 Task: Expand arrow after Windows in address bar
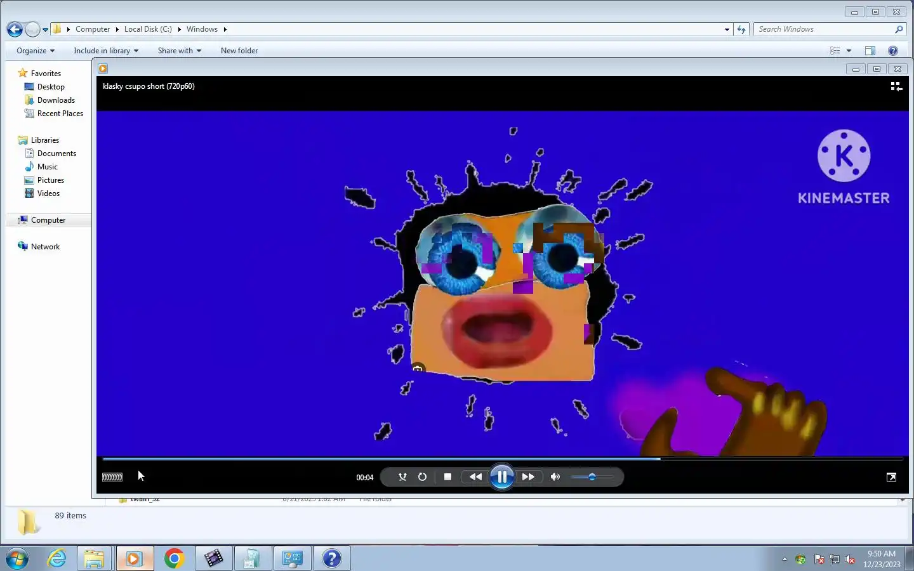click(x=225, y=29)
